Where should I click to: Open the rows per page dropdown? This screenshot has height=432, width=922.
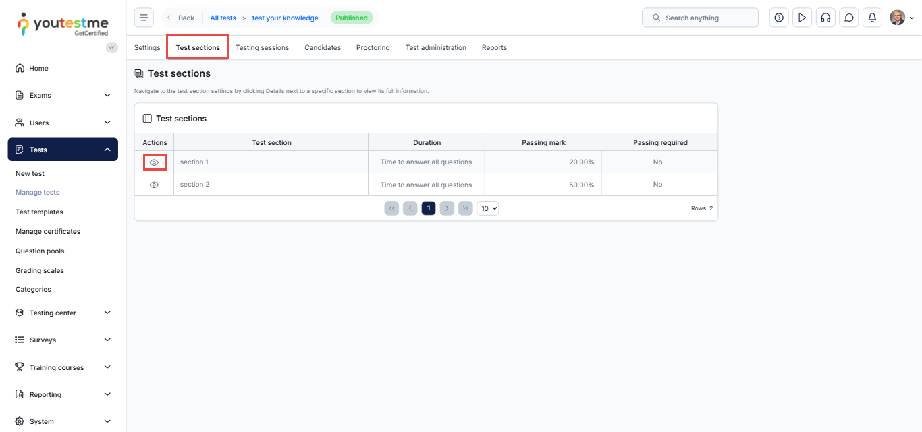pyautogui.click(x=487, y=208)
